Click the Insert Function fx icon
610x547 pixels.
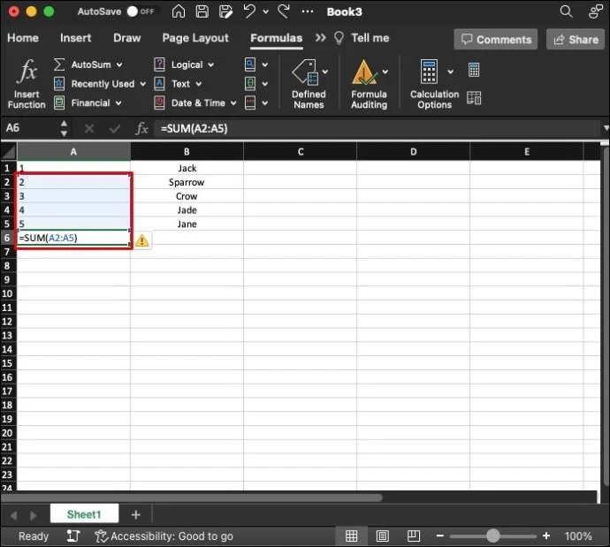pos(27,72)
